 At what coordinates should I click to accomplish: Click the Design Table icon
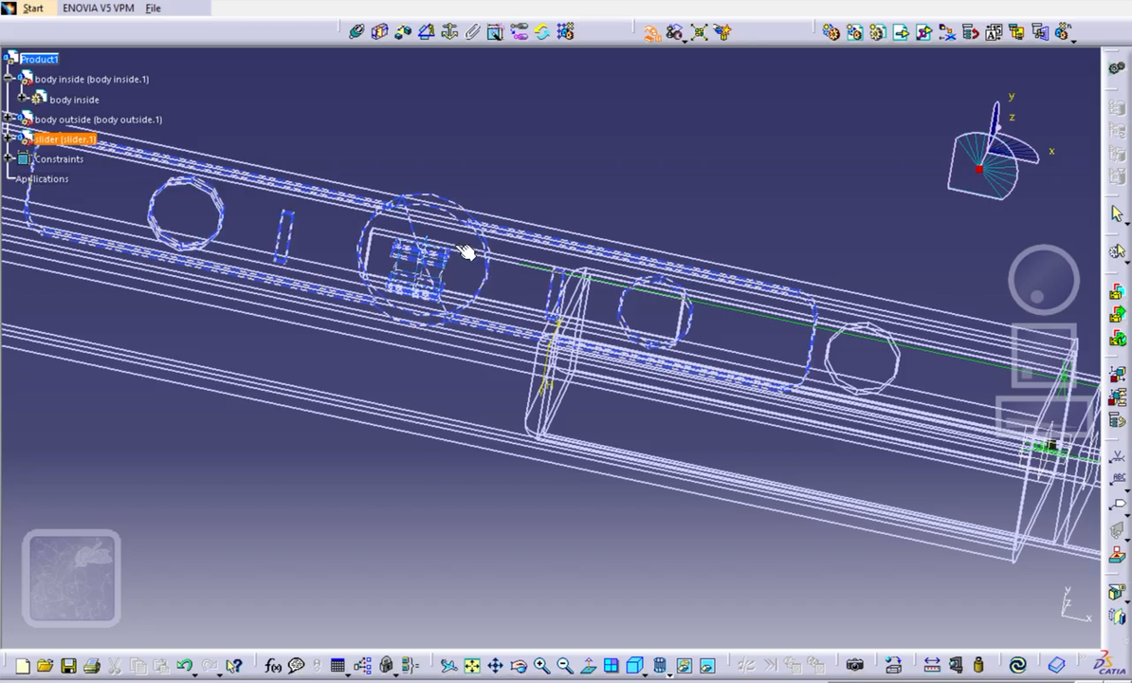coord(338,666)
